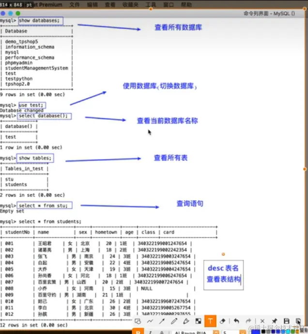Image resolution: width=308 pixels, height=334 pixels.
Task: Select the mosaic blur tool
Action: pyautogui.click(x=199, y=321)
